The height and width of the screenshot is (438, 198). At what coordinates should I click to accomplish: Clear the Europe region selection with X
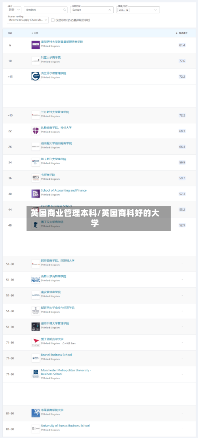pos(110,10)
